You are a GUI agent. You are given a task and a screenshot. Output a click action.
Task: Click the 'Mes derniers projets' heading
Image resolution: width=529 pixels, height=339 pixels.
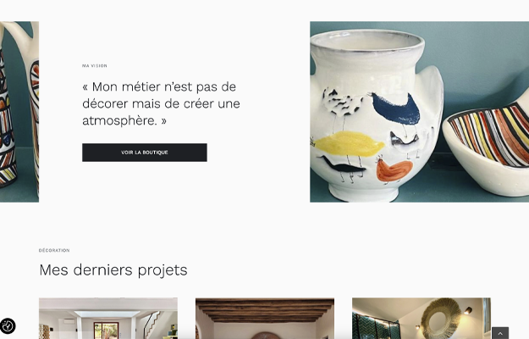coord(113,270)
